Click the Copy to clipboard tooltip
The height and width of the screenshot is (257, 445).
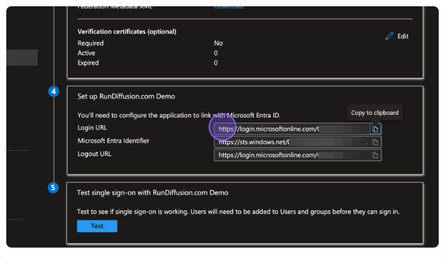click(x=375, y=113)
